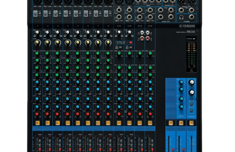Screen dimensions: 235x152
Task: Click the channel 5 yellow COMP knob
Action: coord(78,42)
